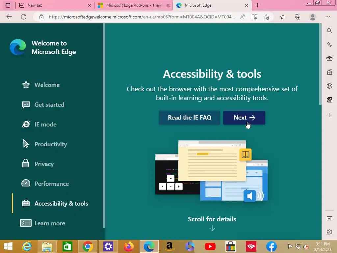Click the Read the IE FAQ button
The width and height of the screenshot is (337, 253).
coord(190,118)
